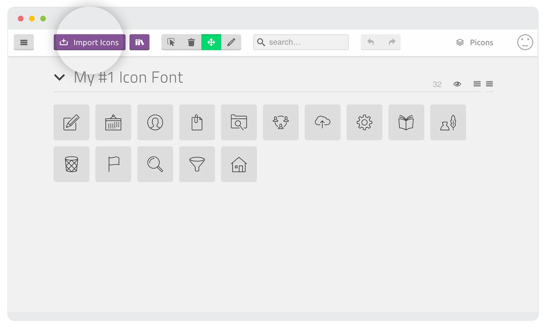This screenshot has height=330, width=546.
Task: Open the Picons collection
Action: click(459, 42)
